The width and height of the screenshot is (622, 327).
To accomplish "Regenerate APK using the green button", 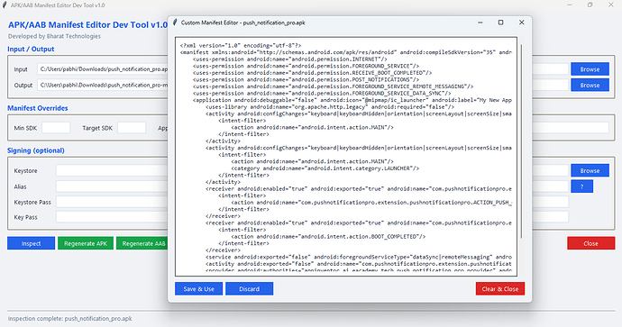I will click(x=86, y=243).
